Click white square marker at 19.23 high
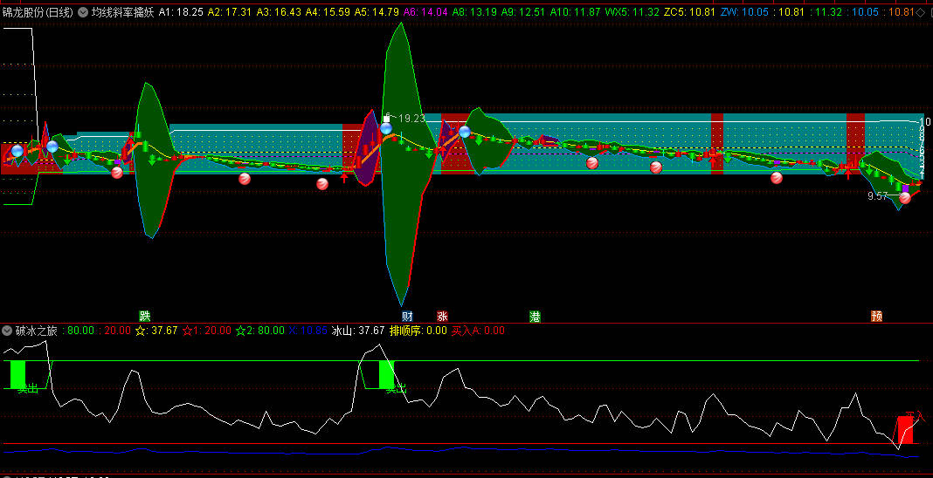The image size is (933, 478). (x=386, y=118)
